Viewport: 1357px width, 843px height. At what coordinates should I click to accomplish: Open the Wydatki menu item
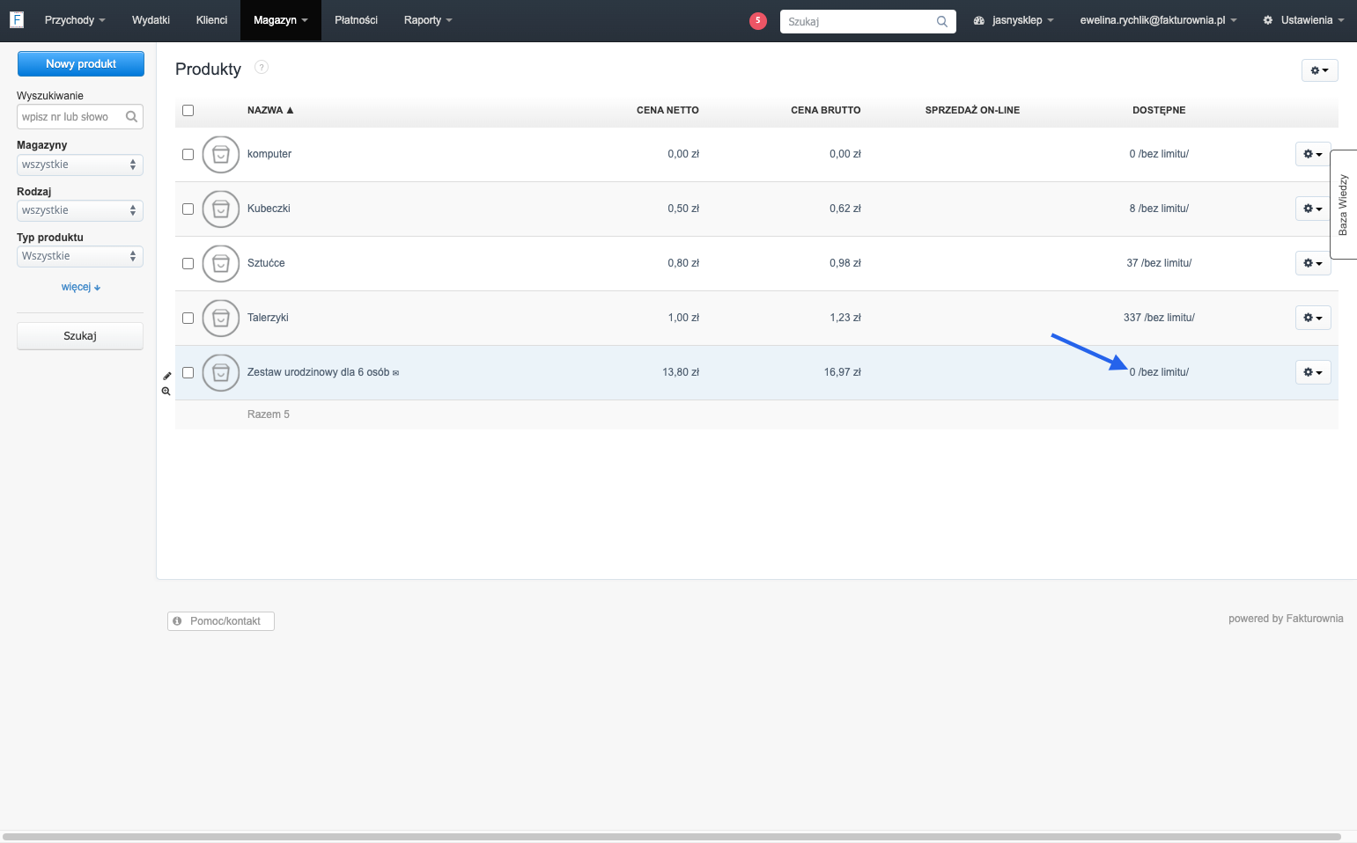151,20
